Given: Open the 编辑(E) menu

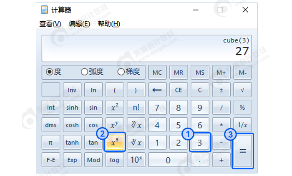Looking at the screenshot, I should tap(79, 24).
